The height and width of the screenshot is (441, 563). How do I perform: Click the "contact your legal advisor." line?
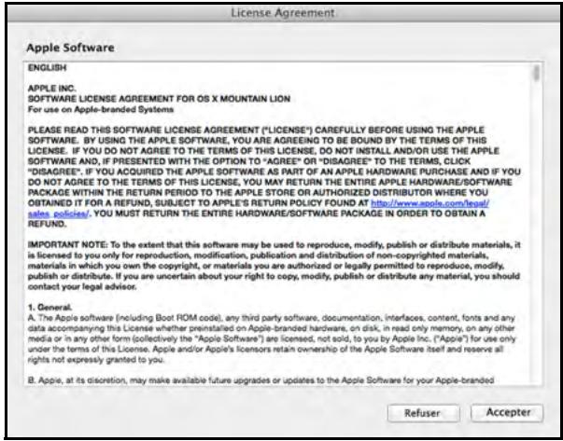(82, 287)
